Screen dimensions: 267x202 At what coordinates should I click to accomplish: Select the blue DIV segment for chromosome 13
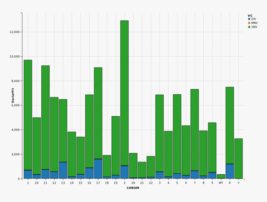click(63, 171)
